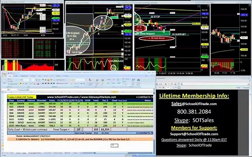Select the Symbol column header cell
Viewport: 252px width, 157px height.
(21, 100)
